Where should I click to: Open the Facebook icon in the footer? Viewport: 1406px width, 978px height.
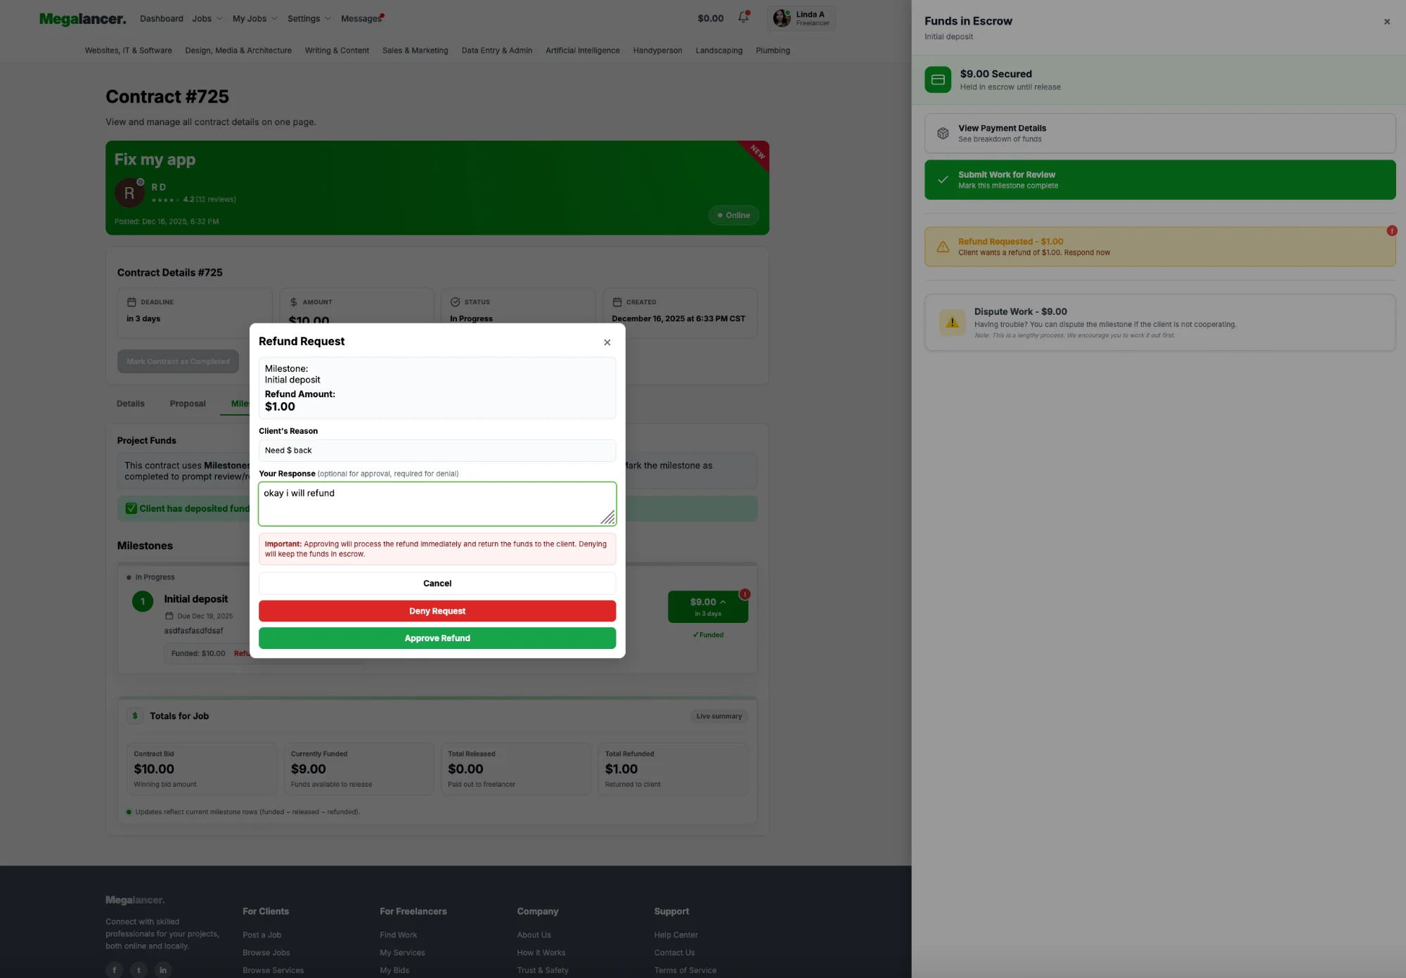(115, 969)
